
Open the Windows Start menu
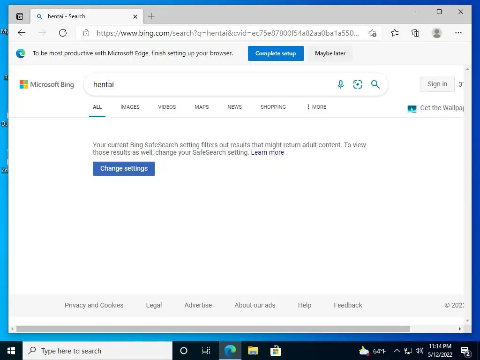pos(11,351)
